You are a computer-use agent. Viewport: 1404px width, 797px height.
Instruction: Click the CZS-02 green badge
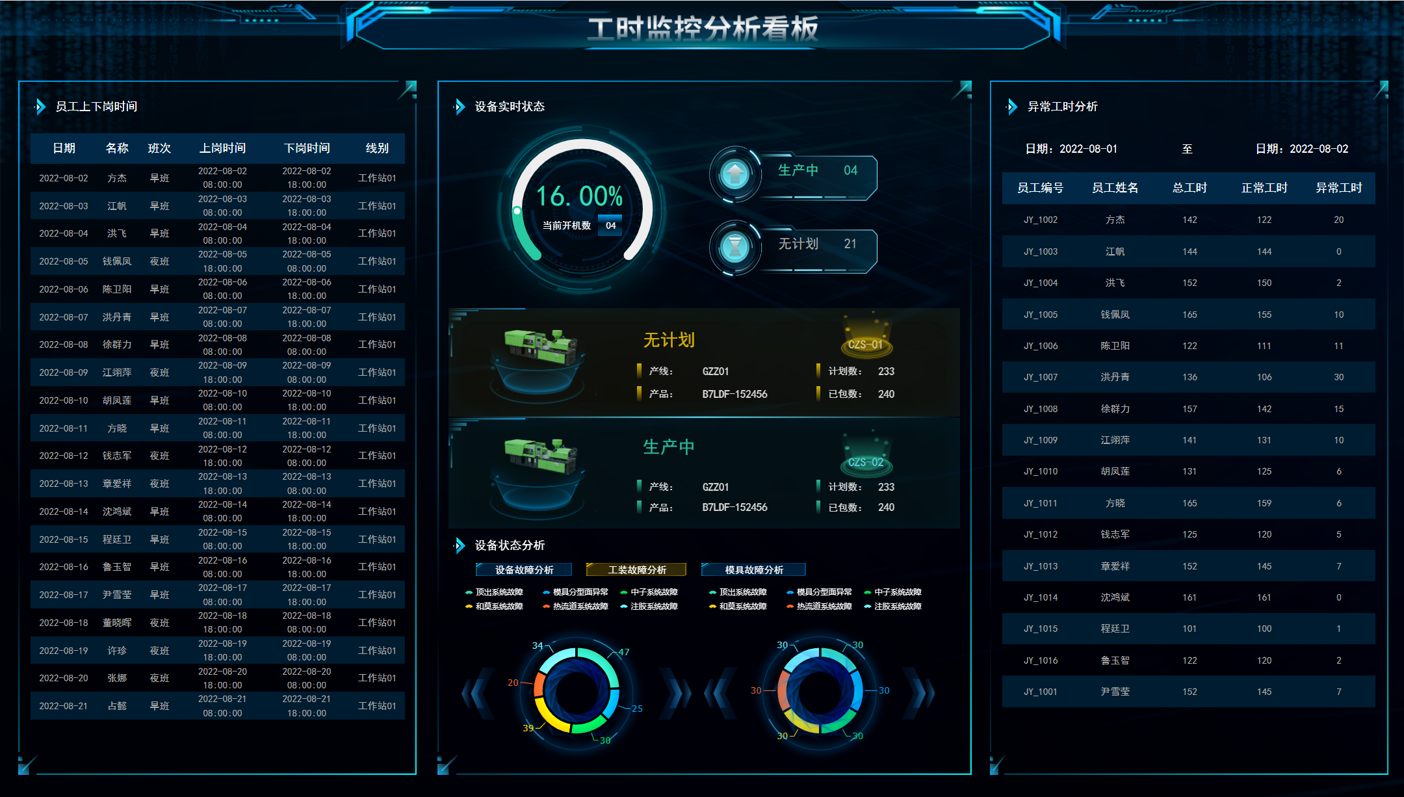coord(865,462)
